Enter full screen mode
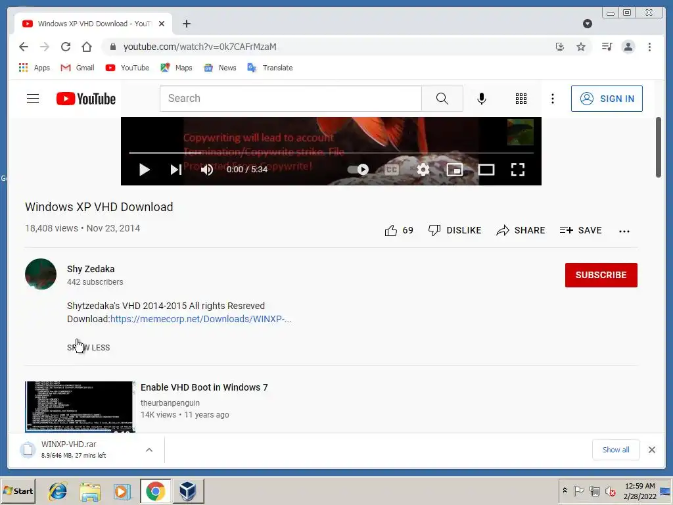Screen dimensions: 673x505 tap(518, 170)
